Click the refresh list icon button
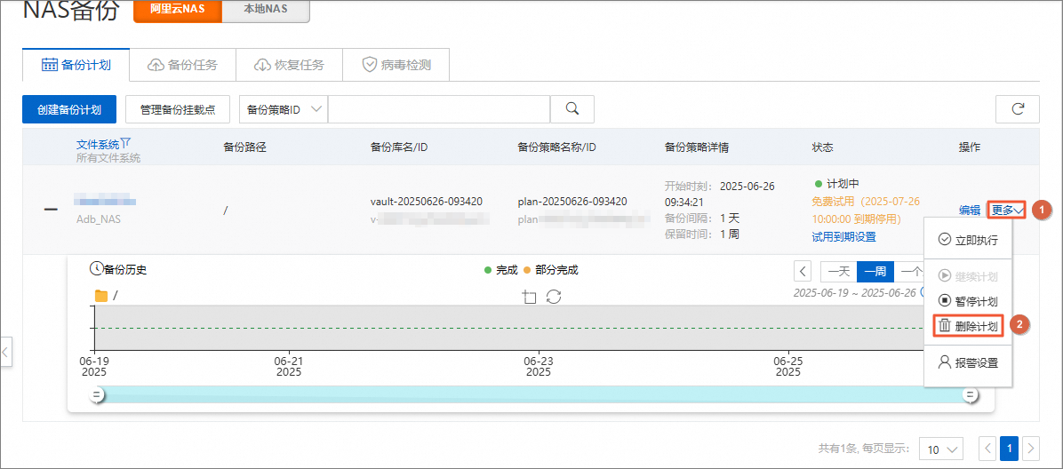The height and width of the screenshot is (469, 1063). coord(1017,109)
